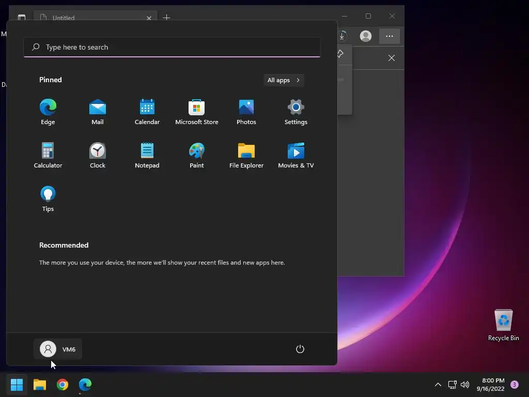This screenshot has width=529, height=397.
Task: Open the Edge profile avatar
Action: coord(366,36)
